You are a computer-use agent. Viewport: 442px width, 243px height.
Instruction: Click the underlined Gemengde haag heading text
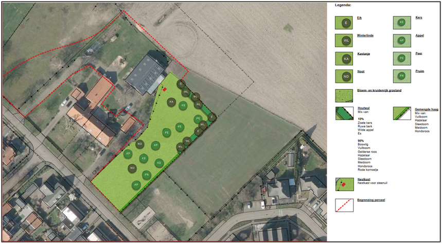pos(427,108)
